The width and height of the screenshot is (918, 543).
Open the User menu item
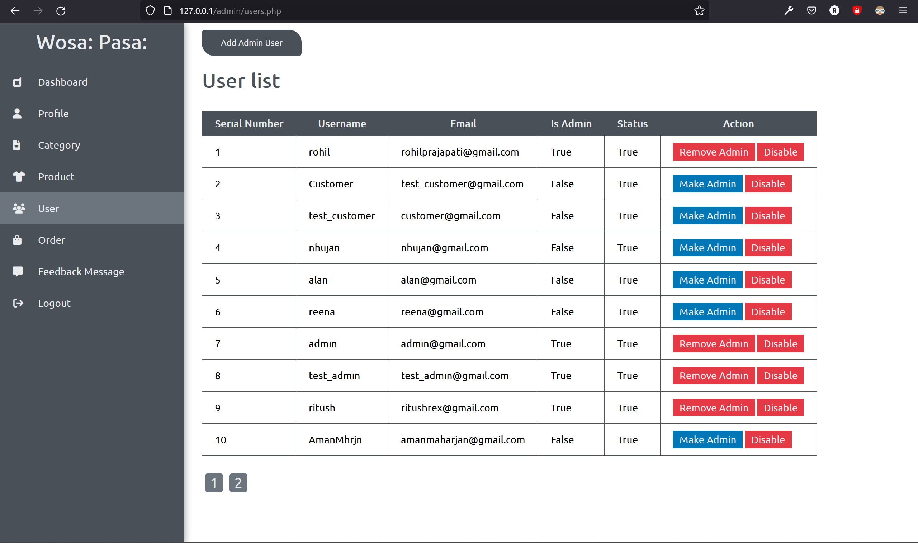(48, 209)
